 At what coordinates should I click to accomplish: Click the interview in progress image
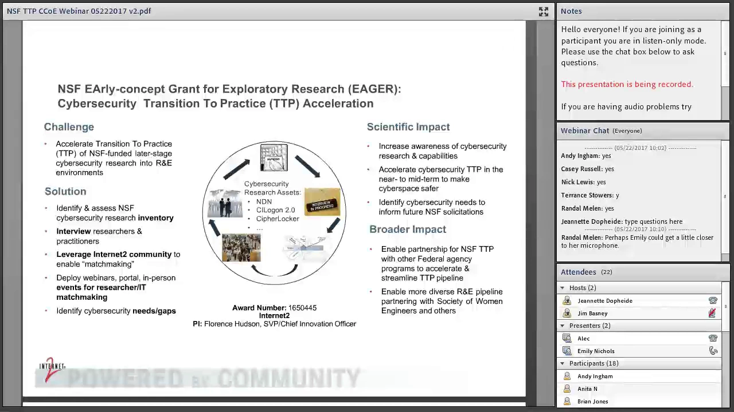322,203
